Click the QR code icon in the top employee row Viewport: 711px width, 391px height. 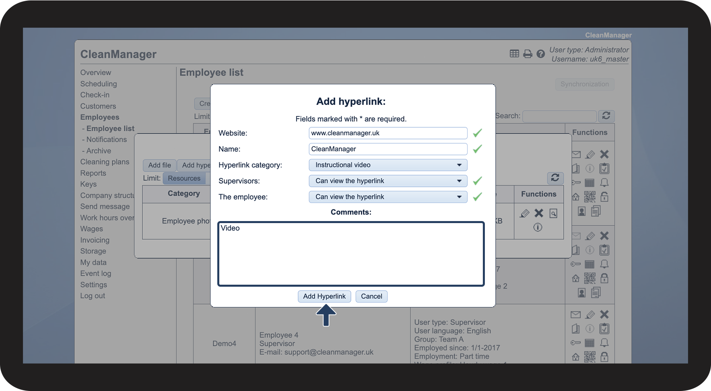click(590, 197)
